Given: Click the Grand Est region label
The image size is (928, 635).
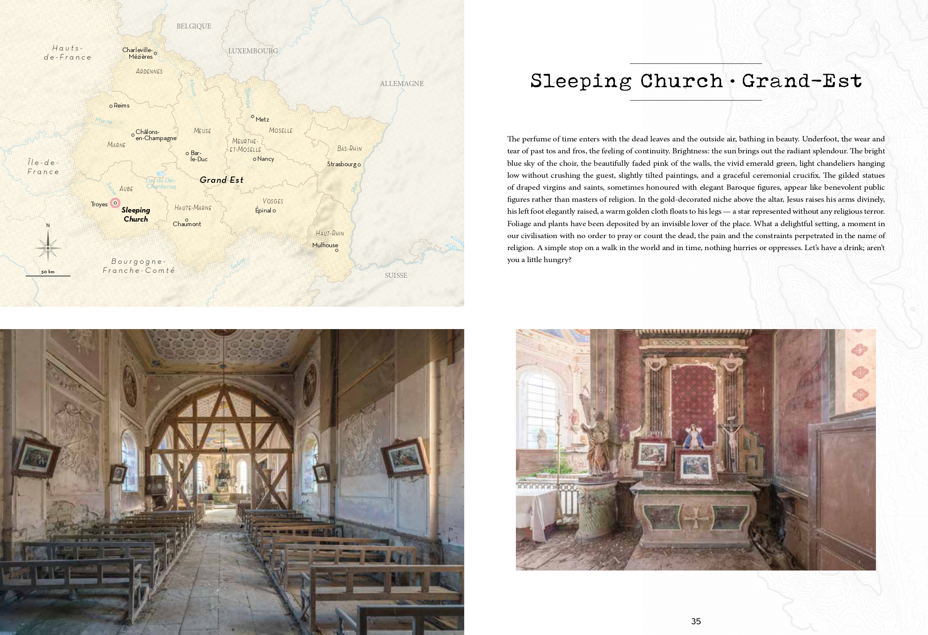Looking at the screenshot, I should click(222, 180).
